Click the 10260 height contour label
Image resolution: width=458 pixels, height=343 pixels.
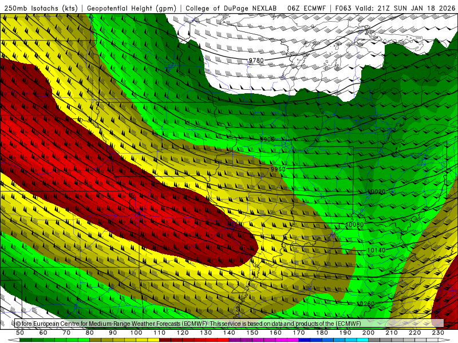click(x=366, y=304)
